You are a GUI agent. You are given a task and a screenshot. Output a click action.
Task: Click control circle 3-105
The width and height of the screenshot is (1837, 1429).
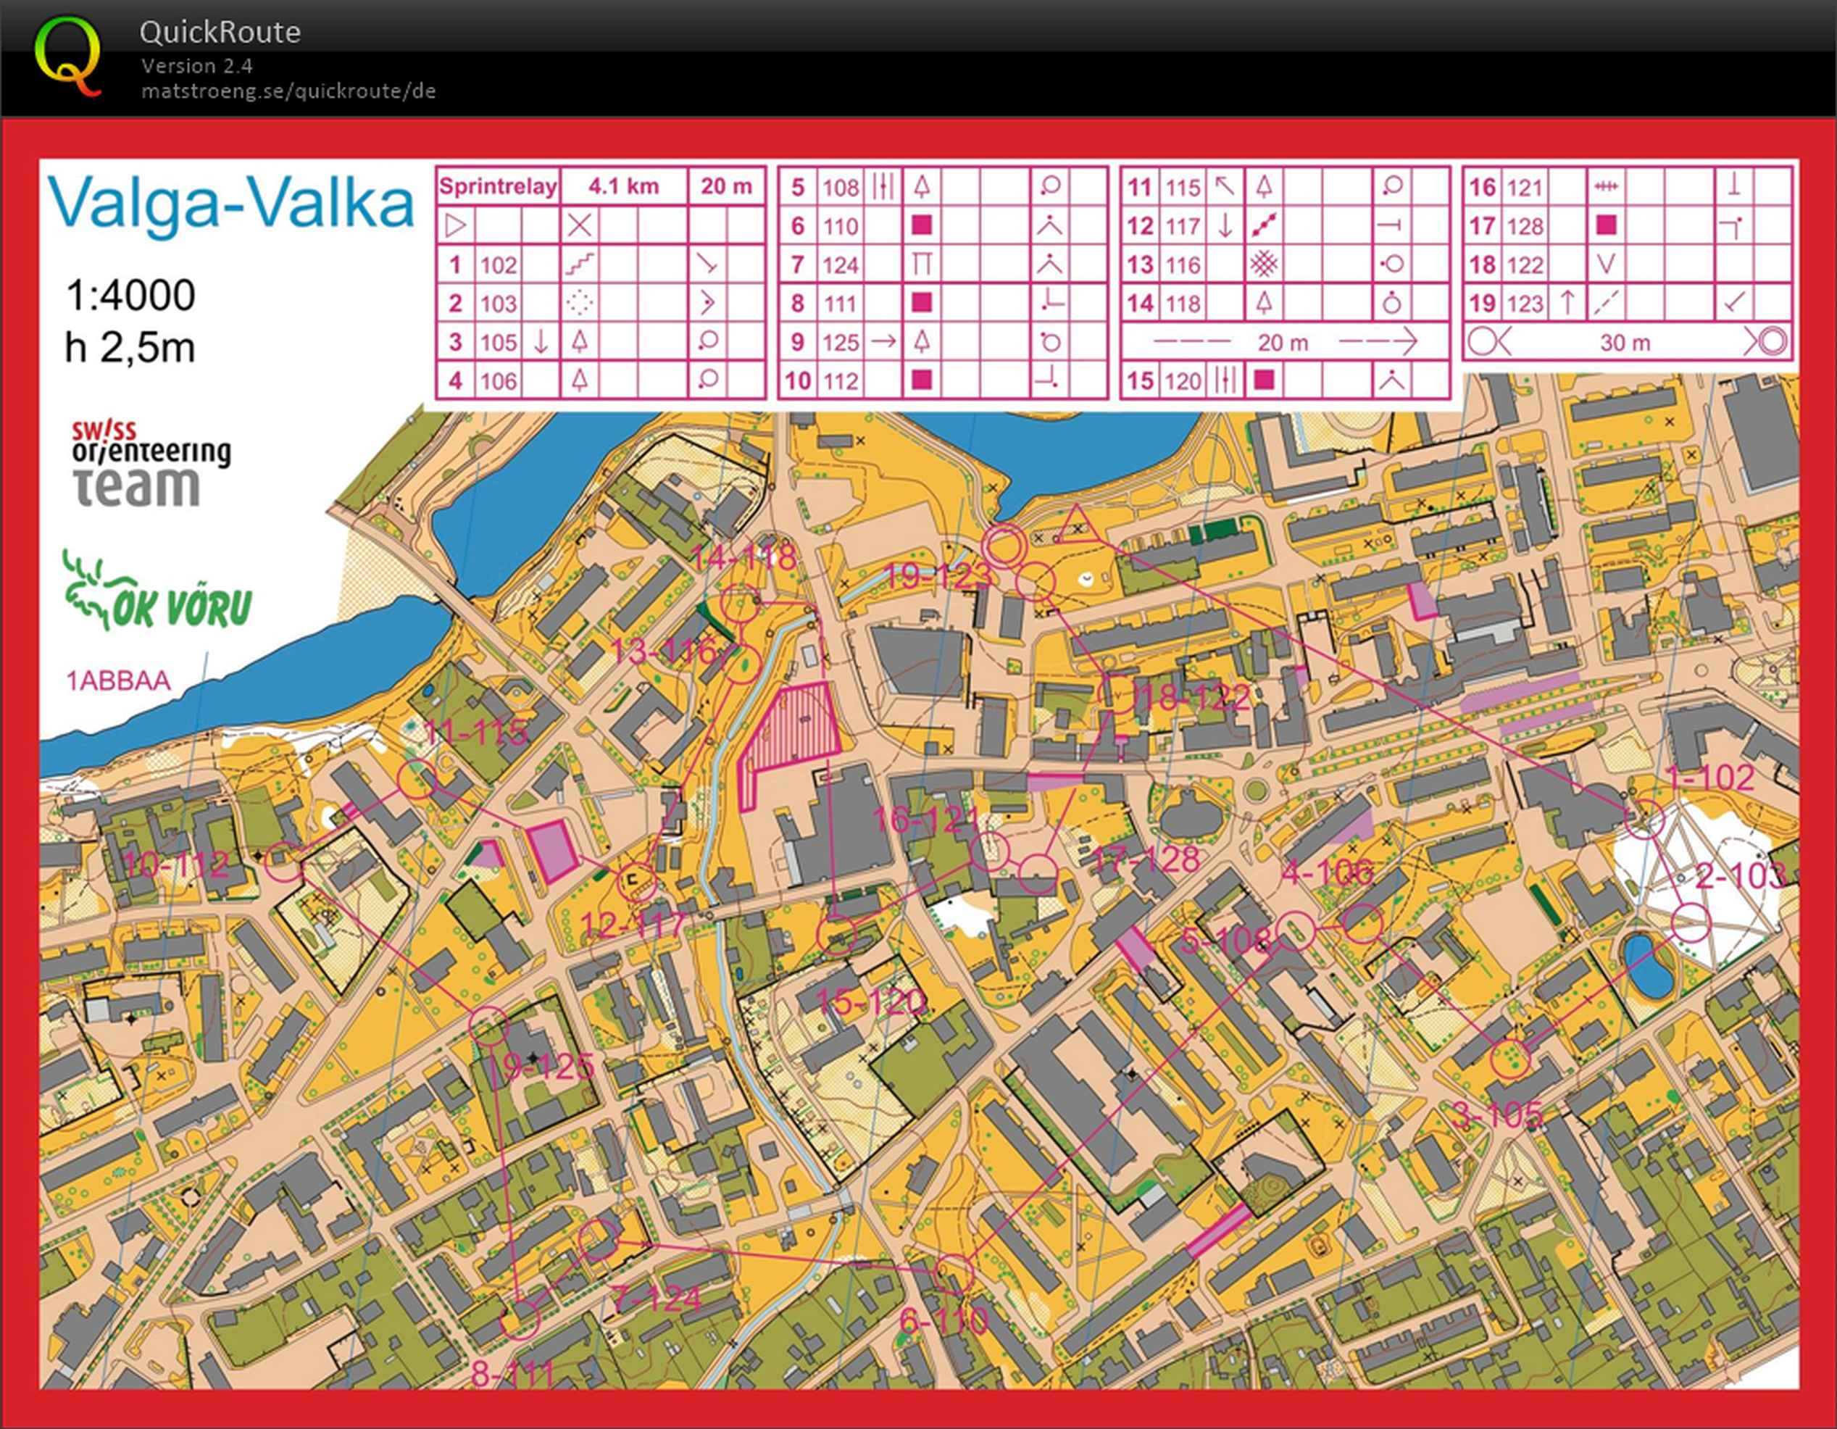click(x=1511, y=1058)
